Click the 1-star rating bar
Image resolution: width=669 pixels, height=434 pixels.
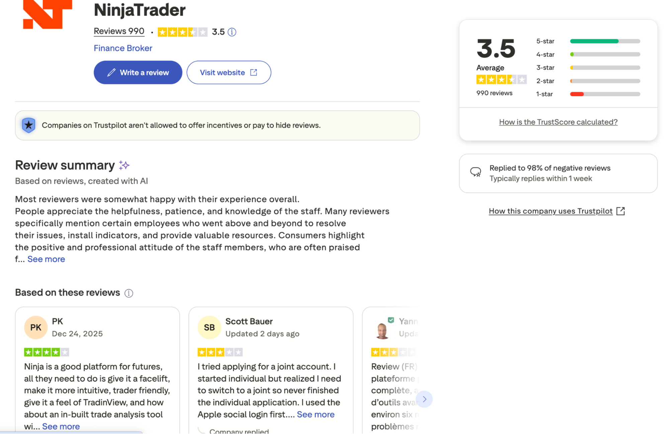tap(604, 94)
